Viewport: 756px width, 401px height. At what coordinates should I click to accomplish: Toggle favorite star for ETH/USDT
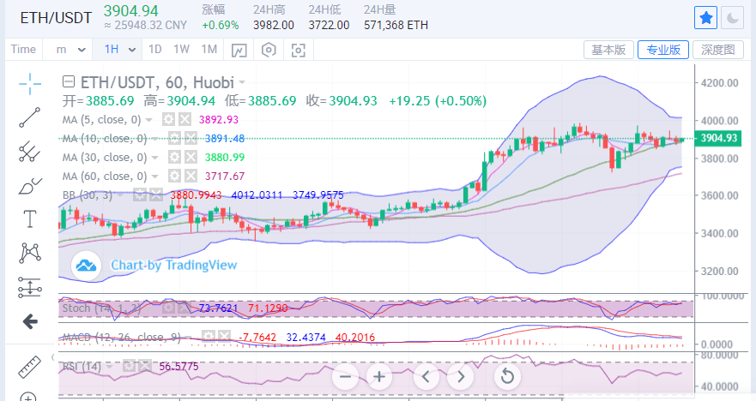click(705, 17)
